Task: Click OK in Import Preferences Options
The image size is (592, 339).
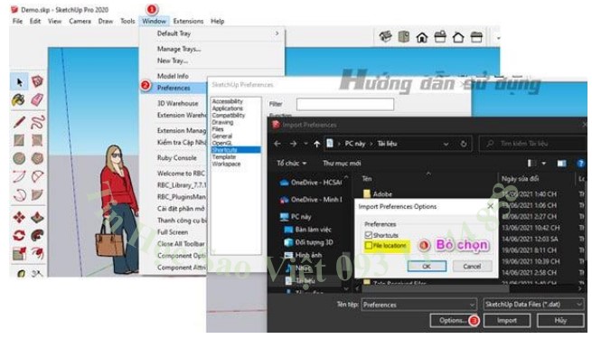Action: coord(427,266)
